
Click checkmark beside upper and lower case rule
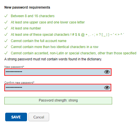(x=6, y=22)
